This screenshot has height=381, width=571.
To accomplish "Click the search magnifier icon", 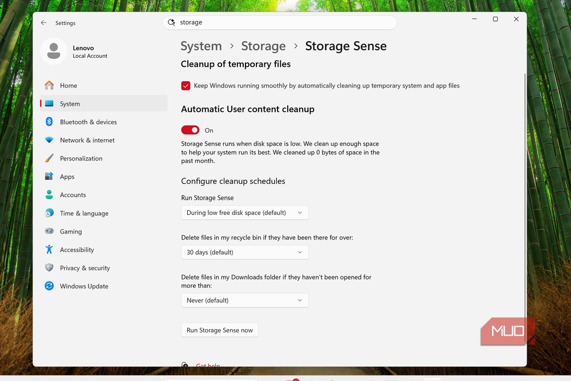I will point(171,22).
